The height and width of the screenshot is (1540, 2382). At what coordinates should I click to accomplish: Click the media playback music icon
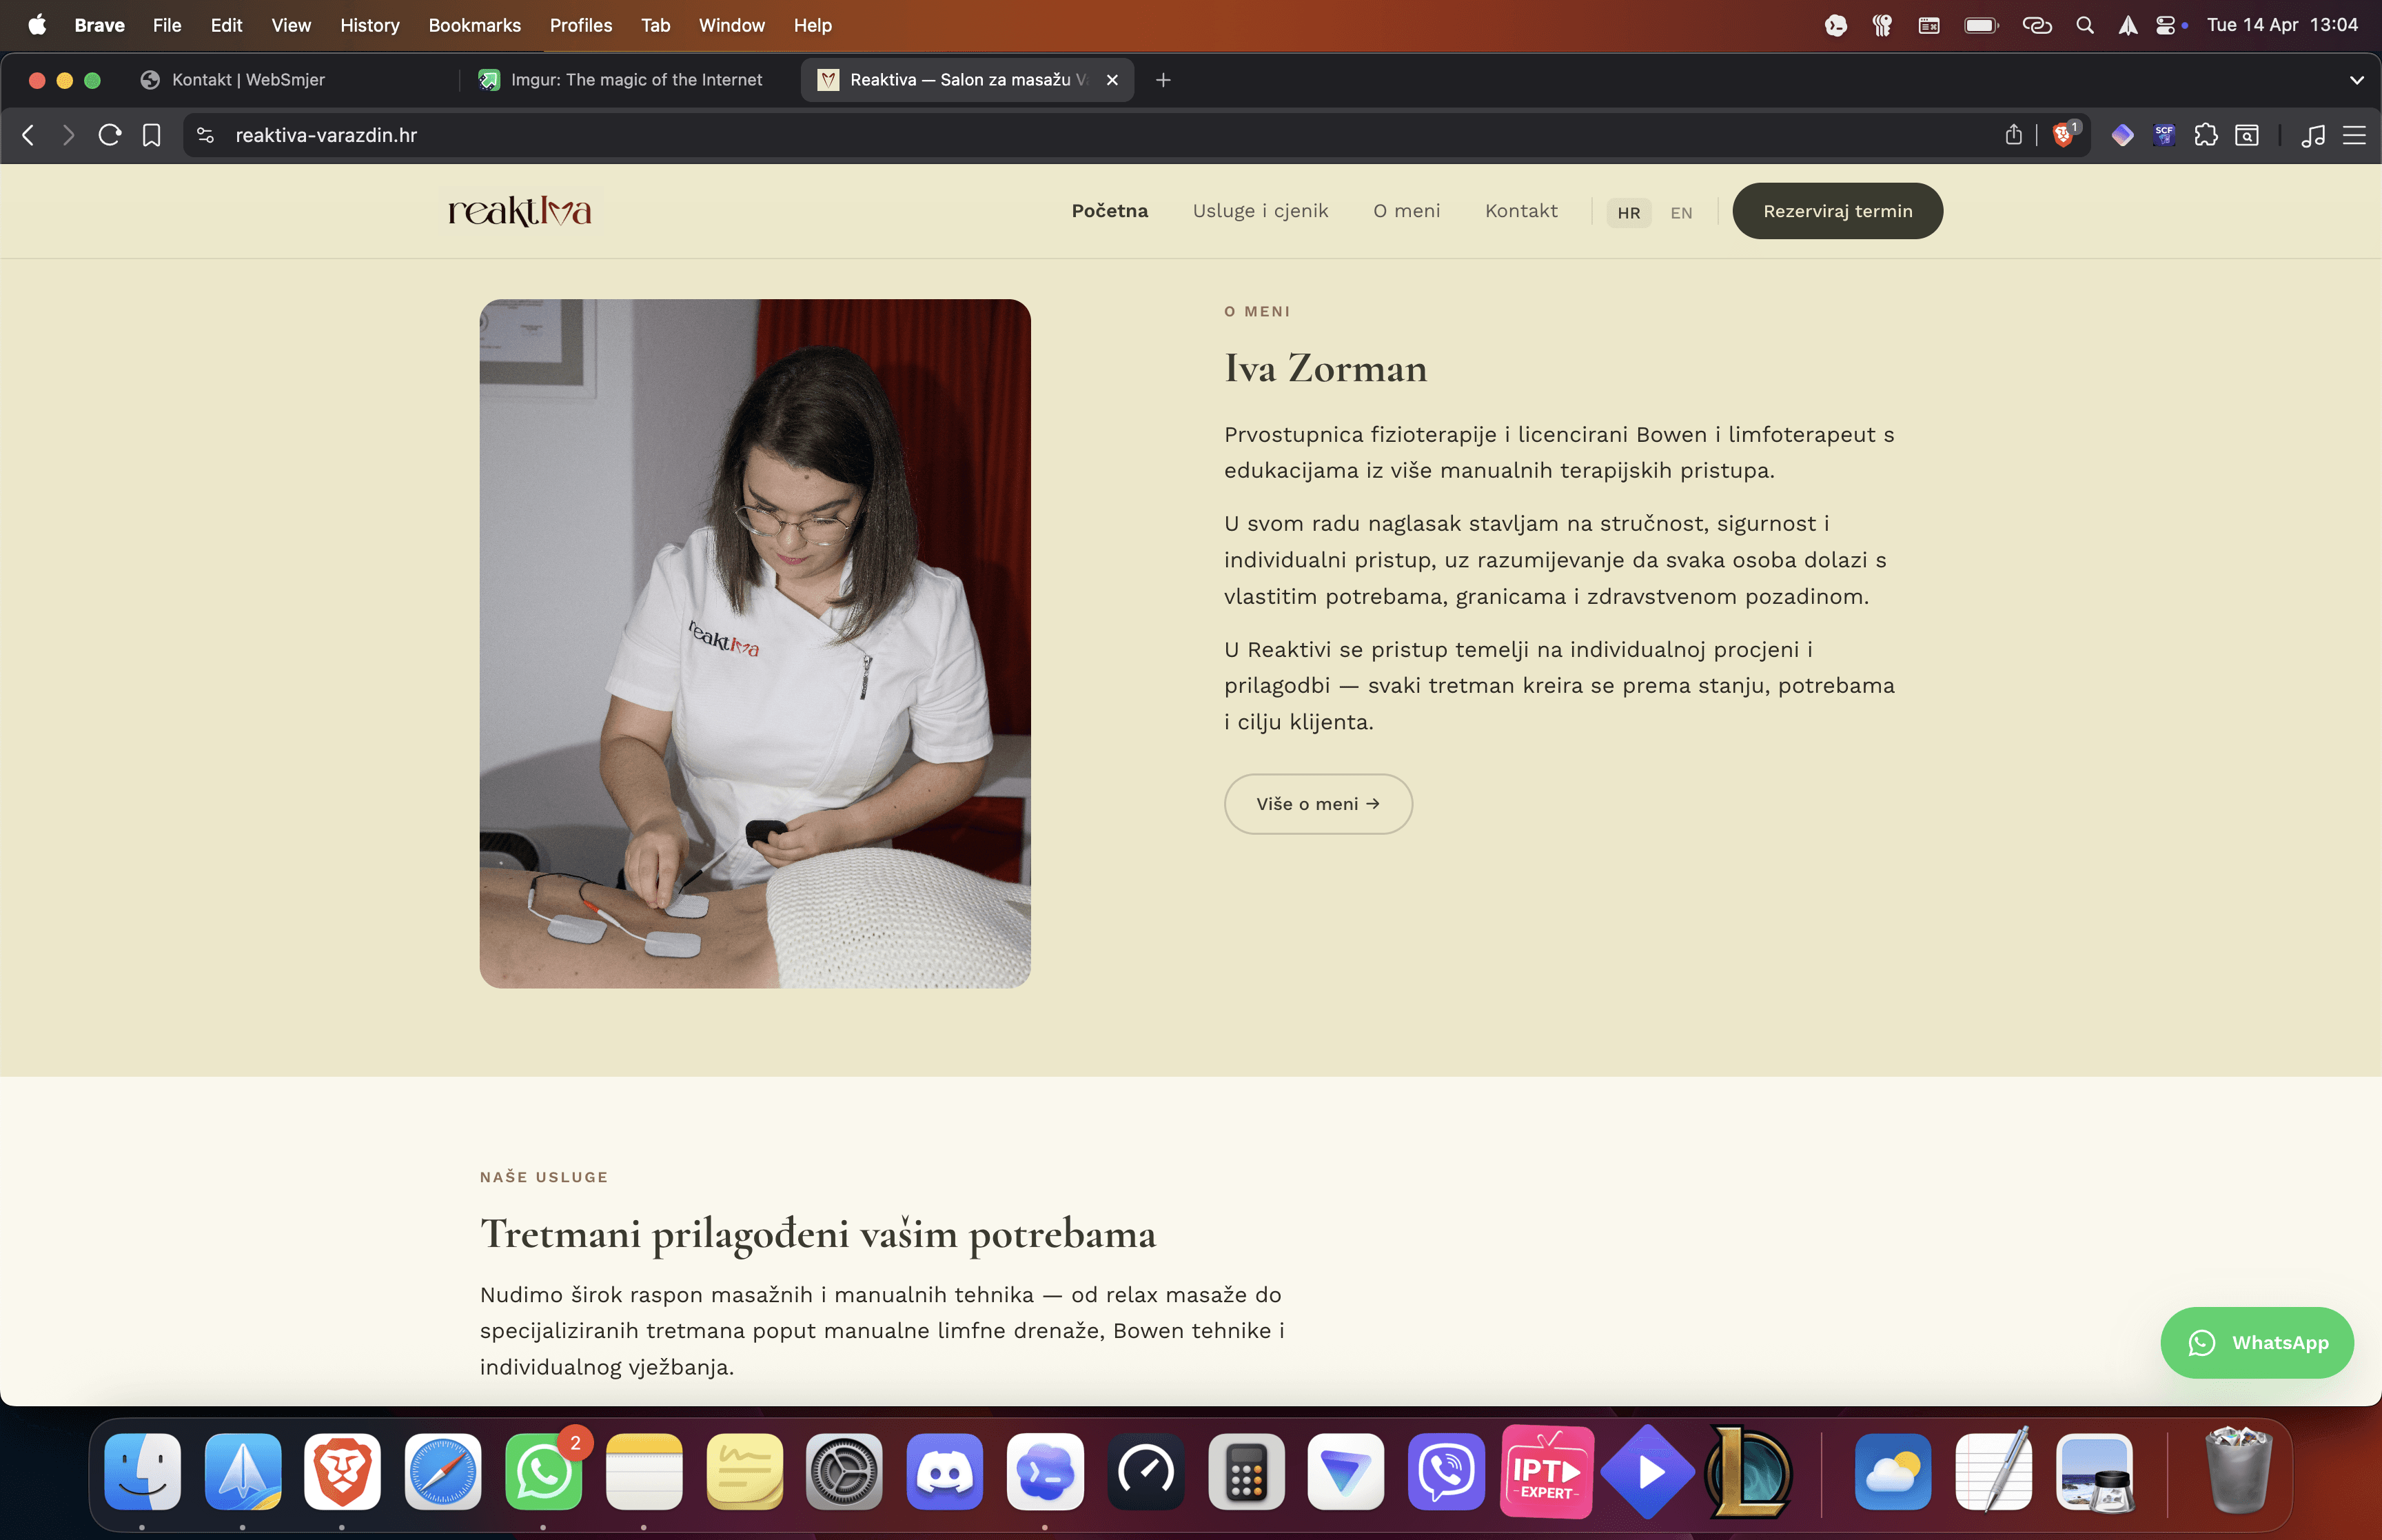tap(2313, 135)
